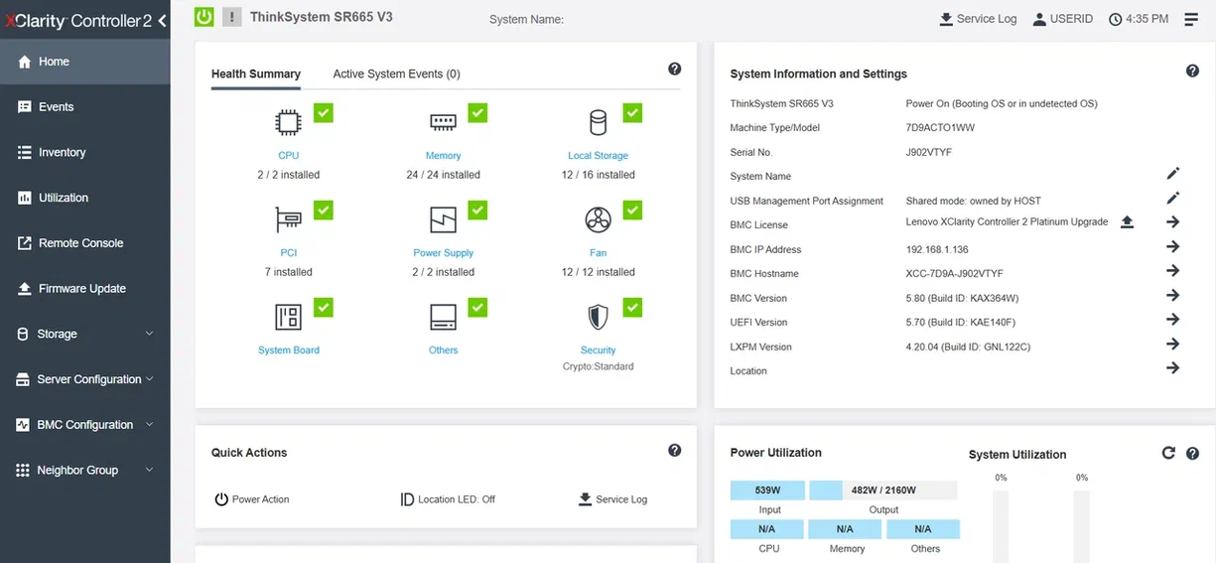Click the CPU chip icon

288,123
